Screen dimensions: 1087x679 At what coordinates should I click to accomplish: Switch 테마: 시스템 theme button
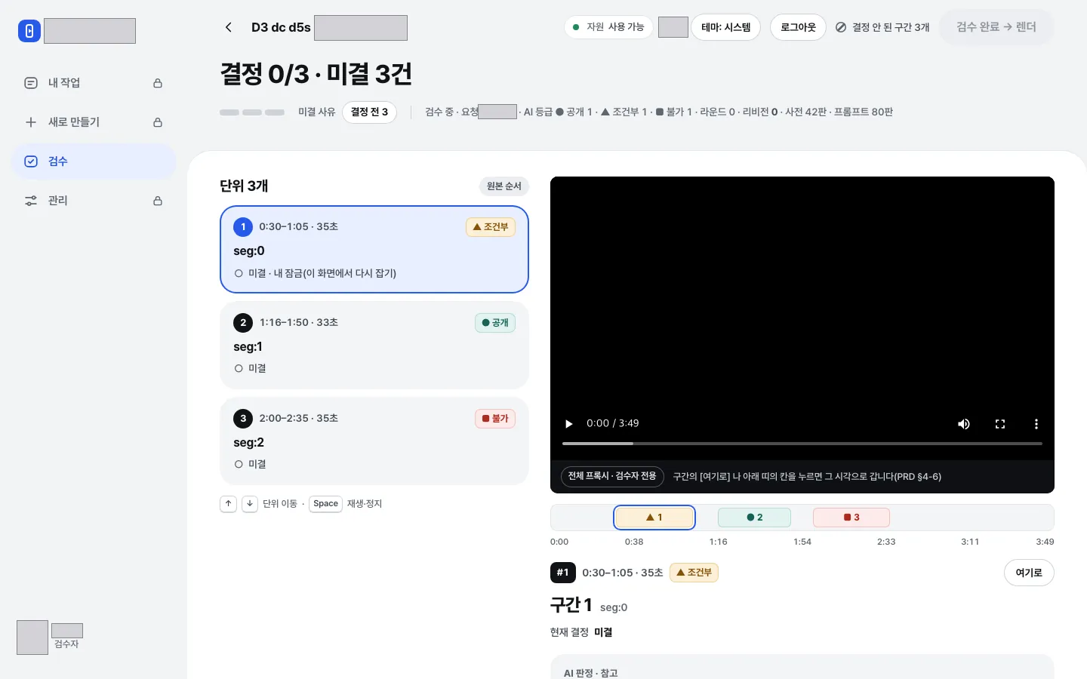tap(726, 27)
